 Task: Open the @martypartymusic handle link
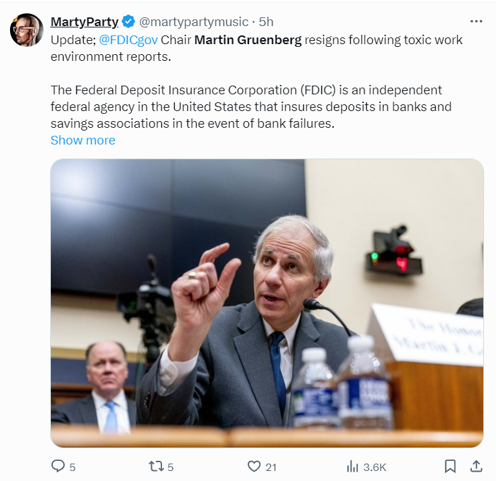[193, 22]
